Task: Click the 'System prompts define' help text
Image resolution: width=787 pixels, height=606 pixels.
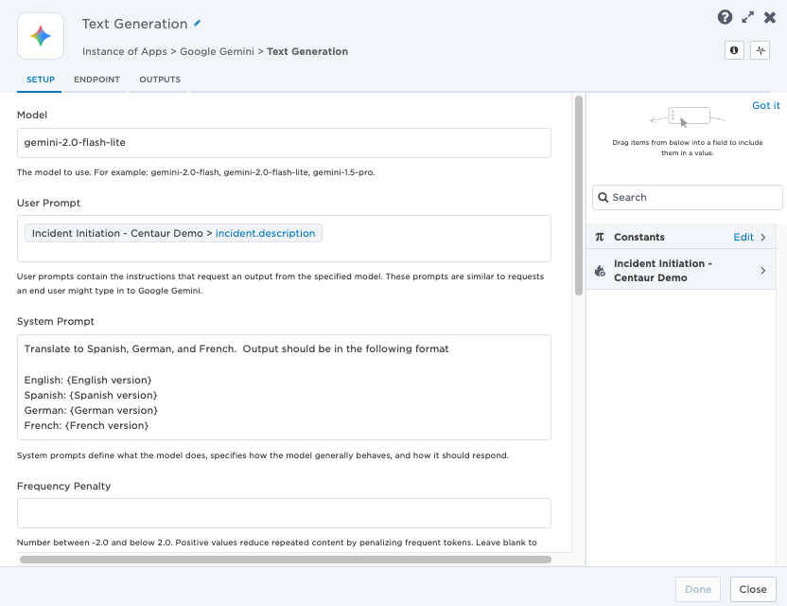Action: pyautogui.click(x=263, y=455)
